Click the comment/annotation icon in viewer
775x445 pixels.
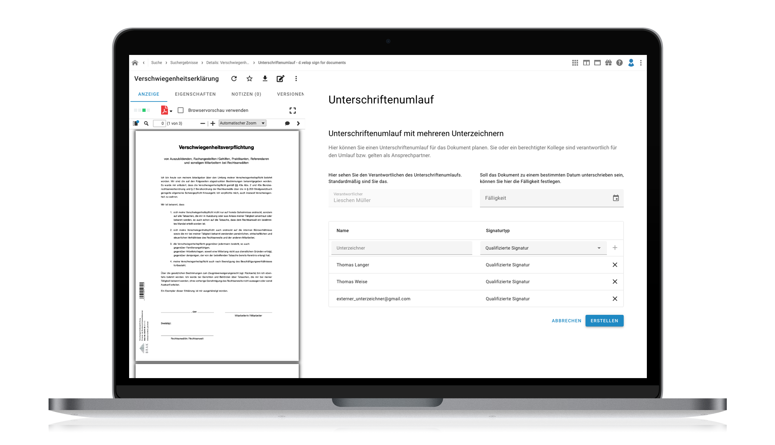(x=287, y=123)
